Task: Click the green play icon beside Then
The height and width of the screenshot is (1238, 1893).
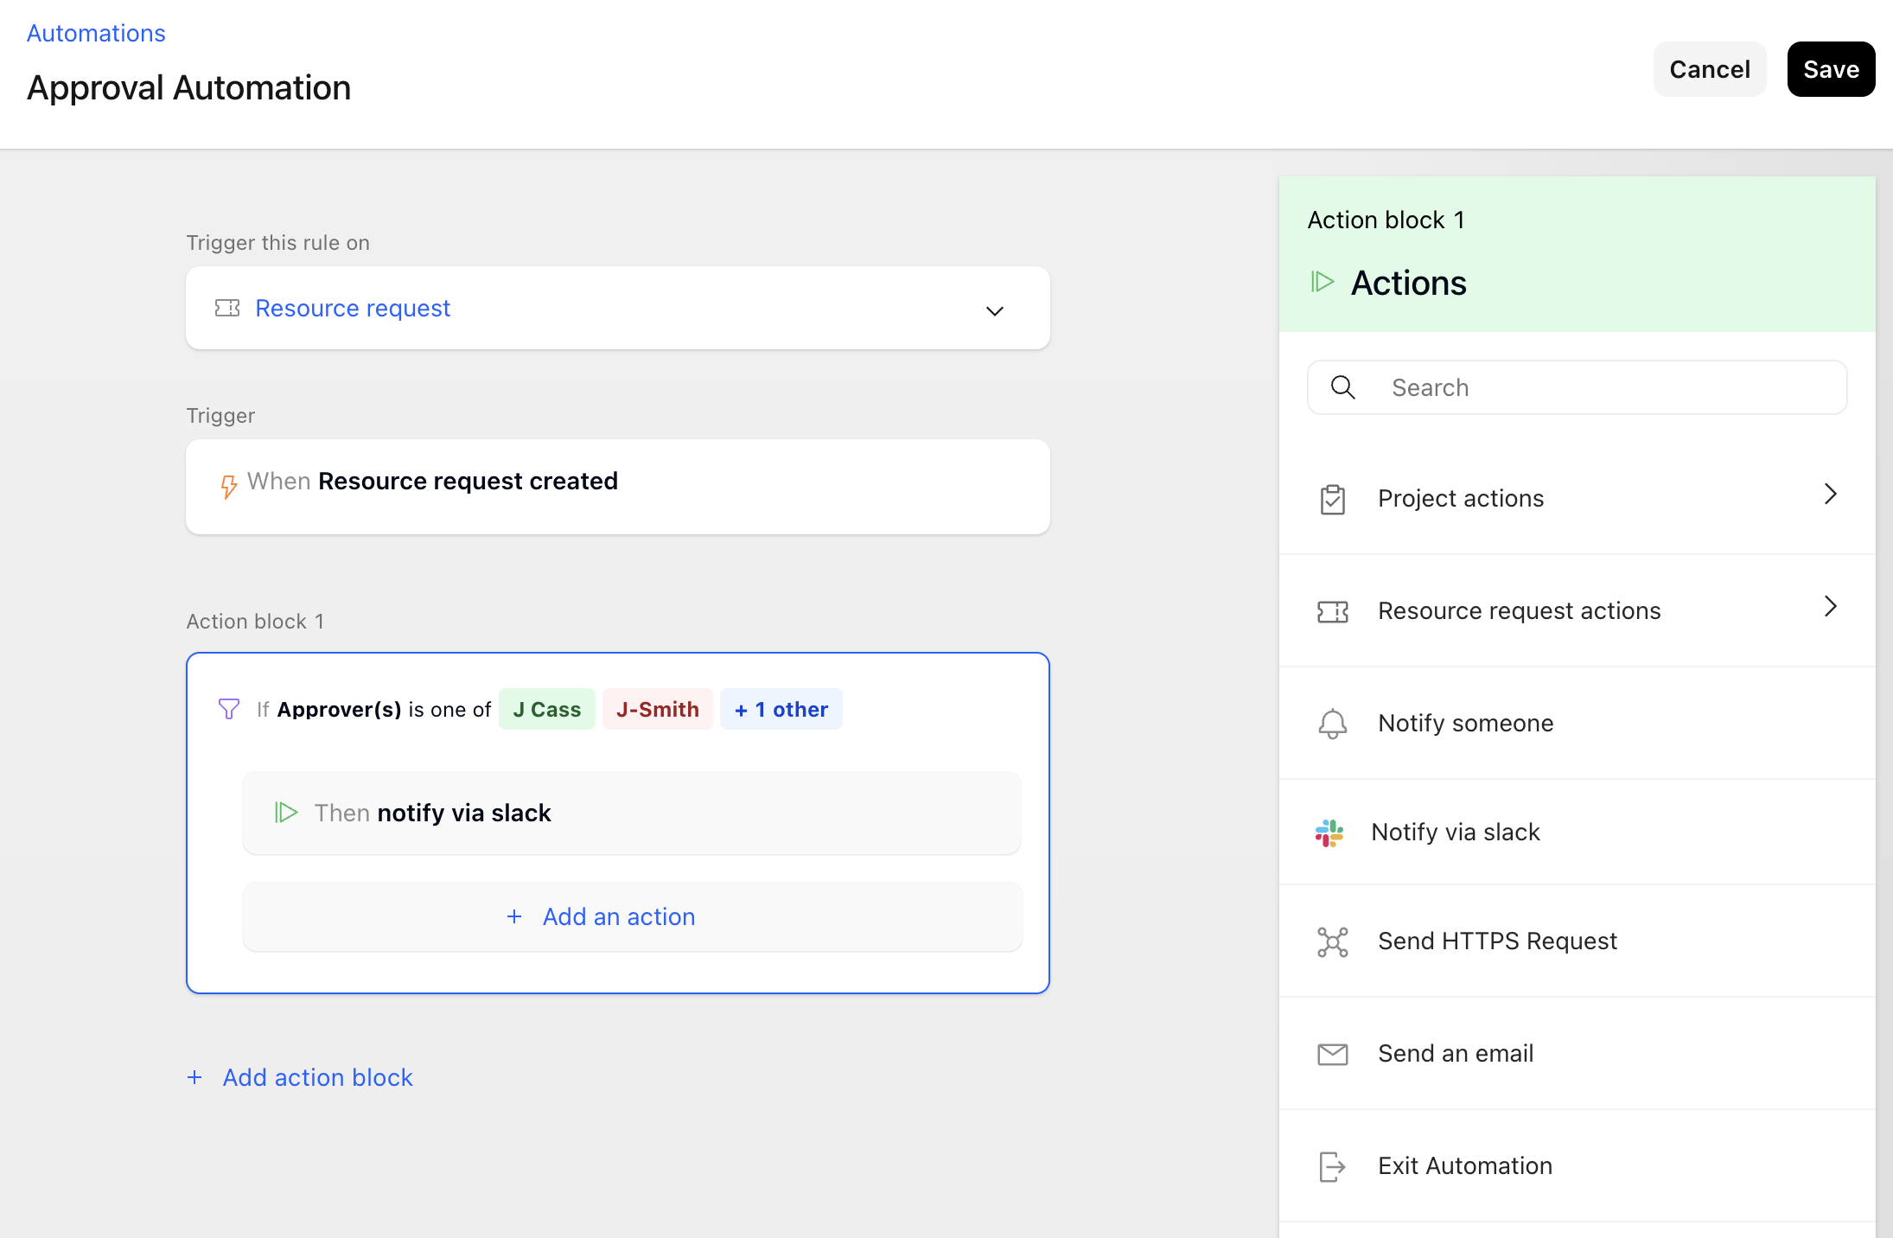Action: [x=286, y=813]
